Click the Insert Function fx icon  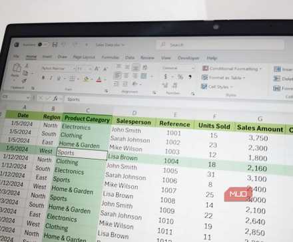55,98
